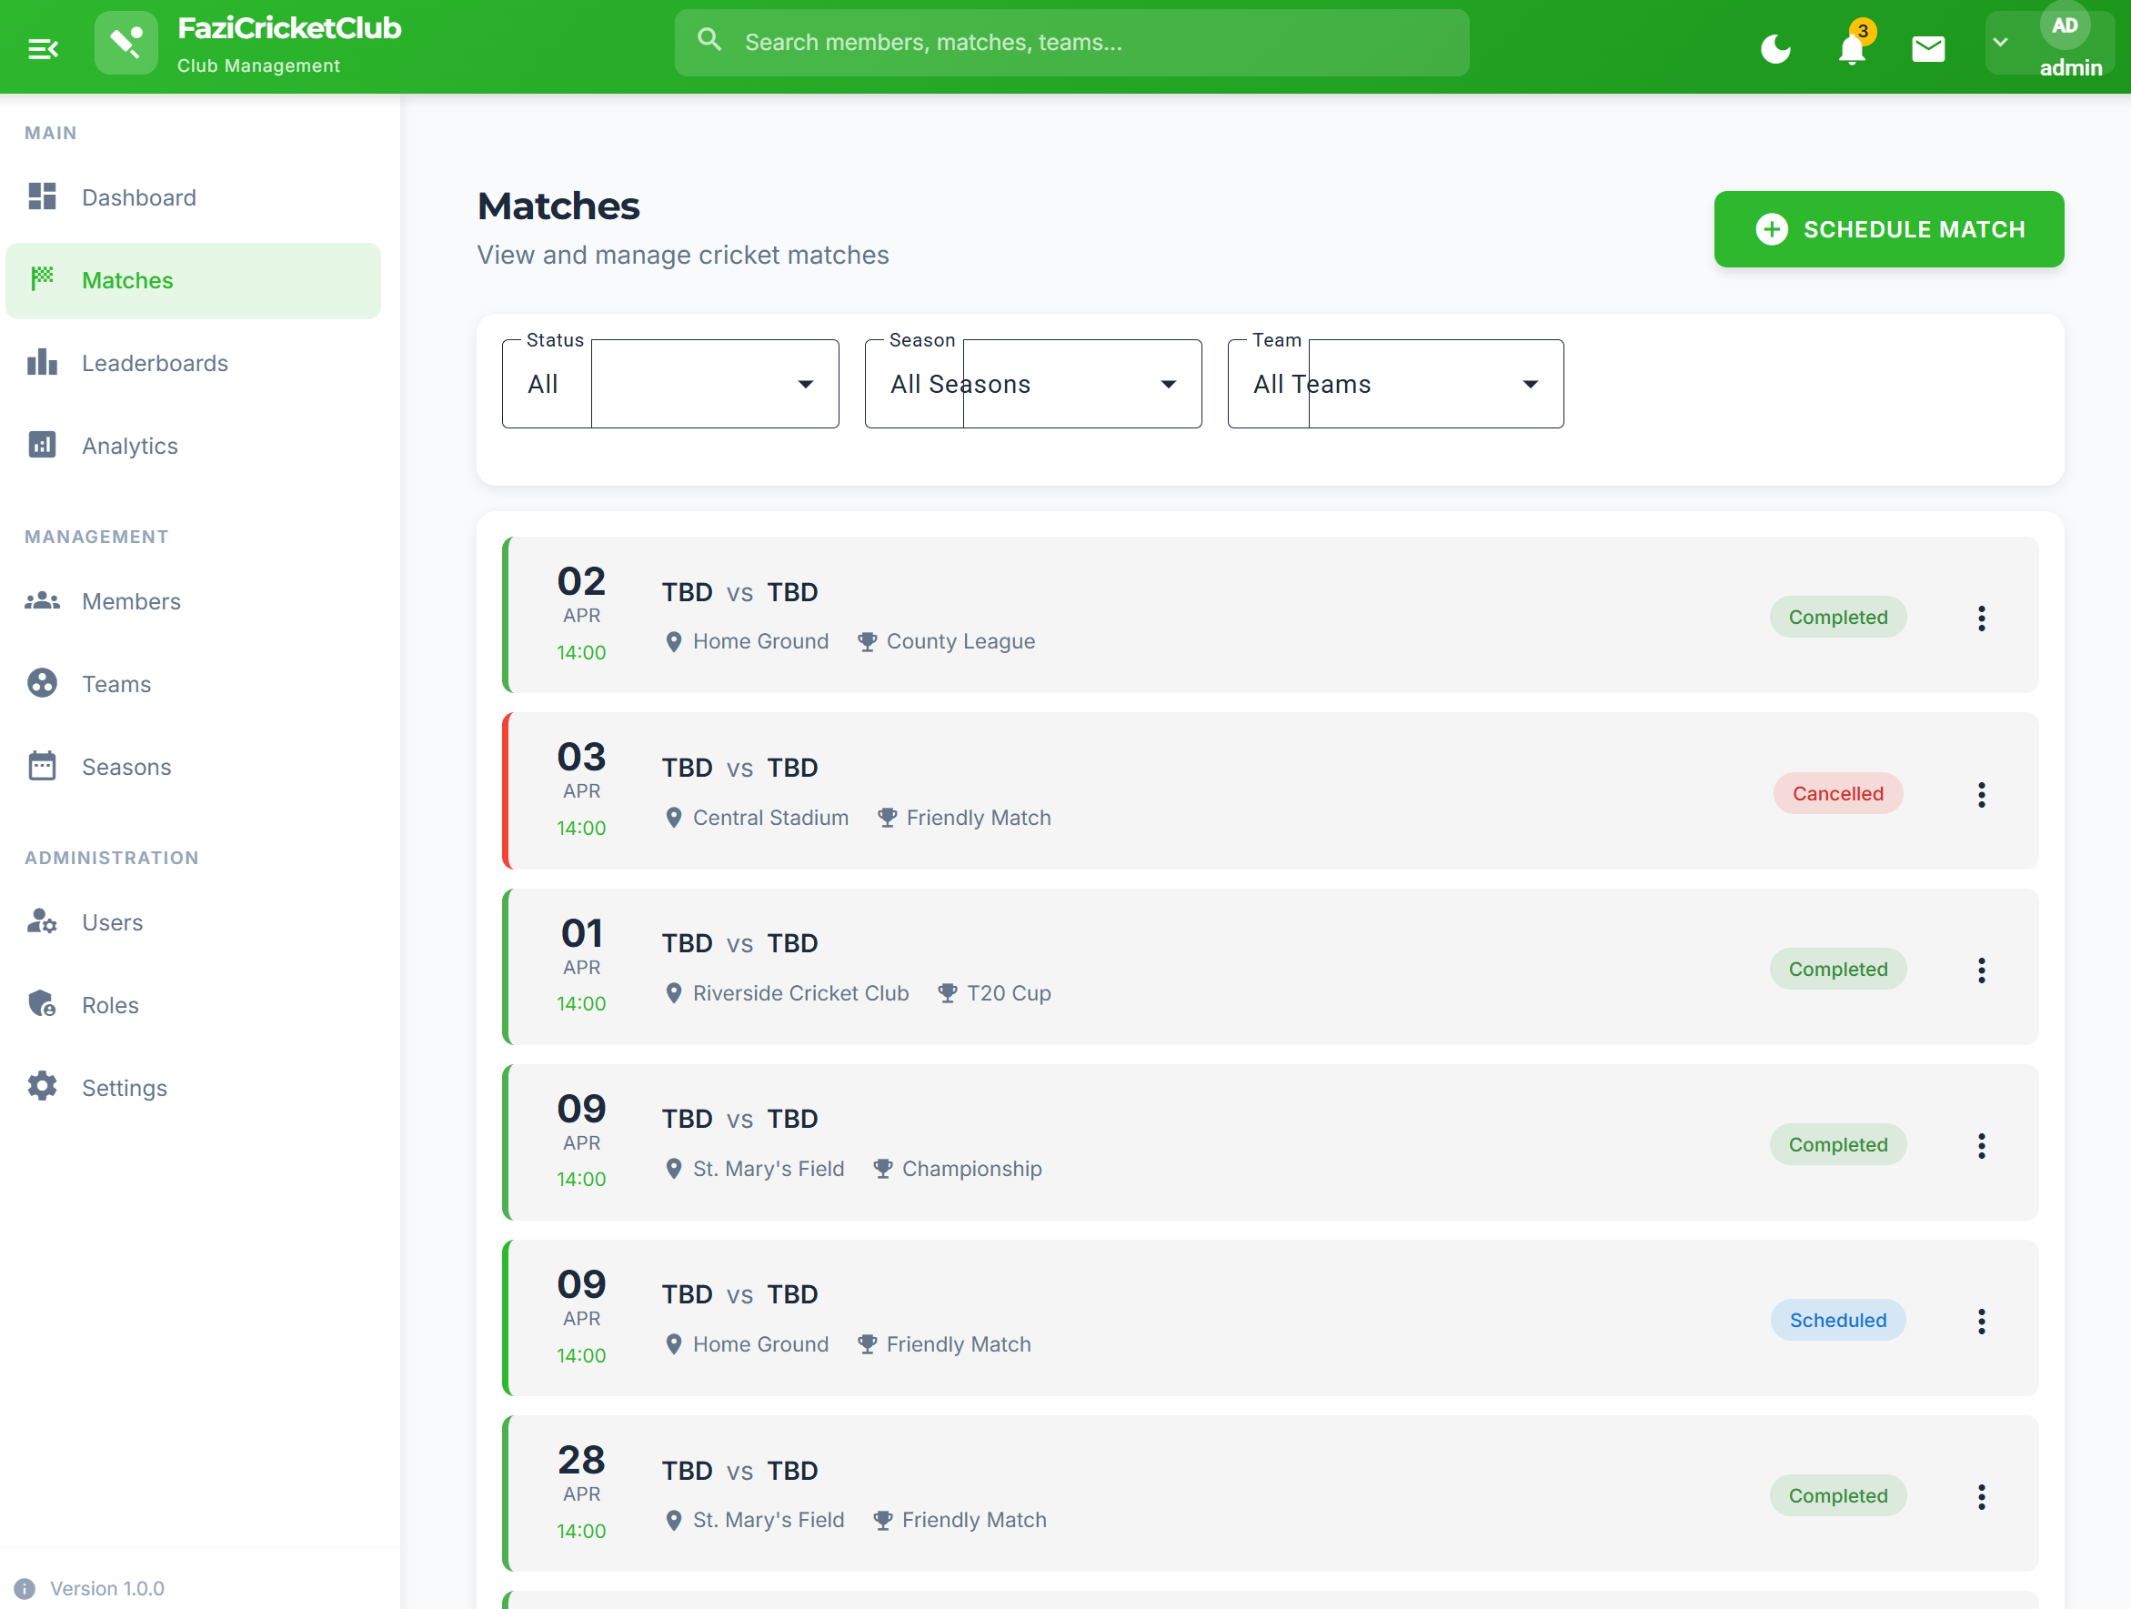The width and height of the screenshot is (2131, 1609).
Task: Click the Members group icon
Action: coord(43,600)
